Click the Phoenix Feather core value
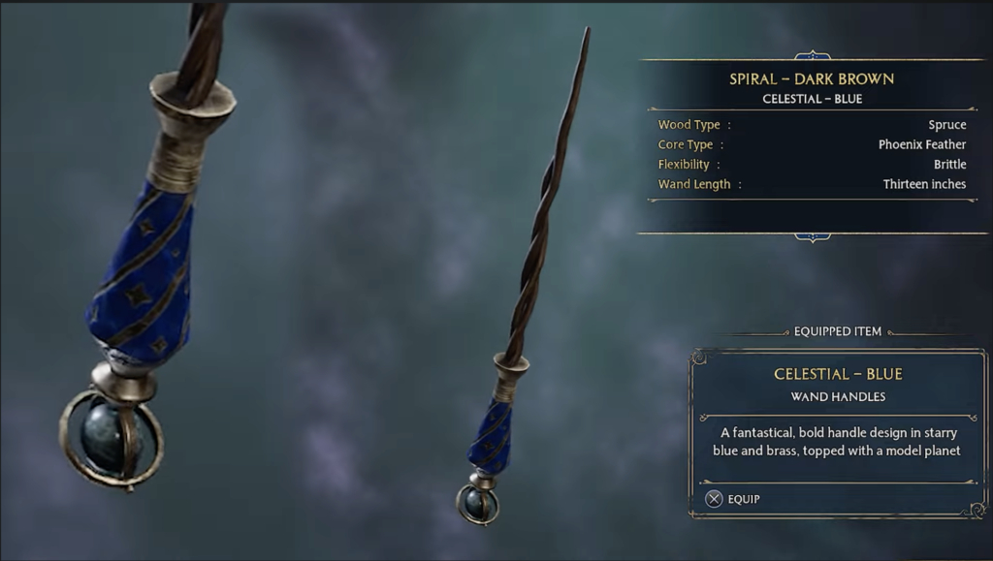Image resolution: width=993 pixels, height=561 pixels. coord(922,144)
